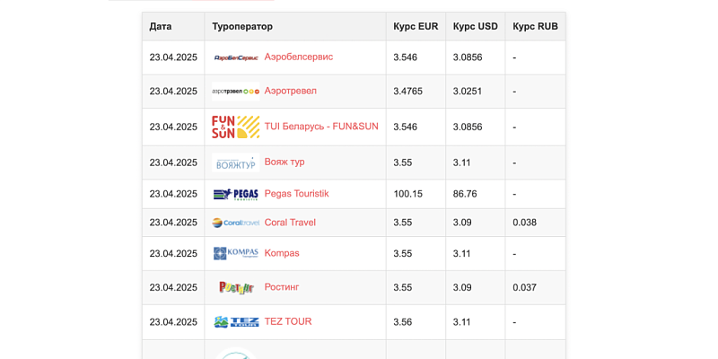This screenshot has height=359, width=718.
Task: Click the FUN&SUN logo
Action: point(236,127)
